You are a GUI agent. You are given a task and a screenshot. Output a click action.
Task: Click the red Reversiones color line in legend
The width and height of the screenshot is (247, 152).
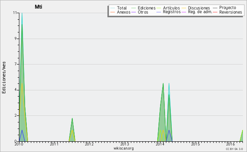(x=215, y=12)
